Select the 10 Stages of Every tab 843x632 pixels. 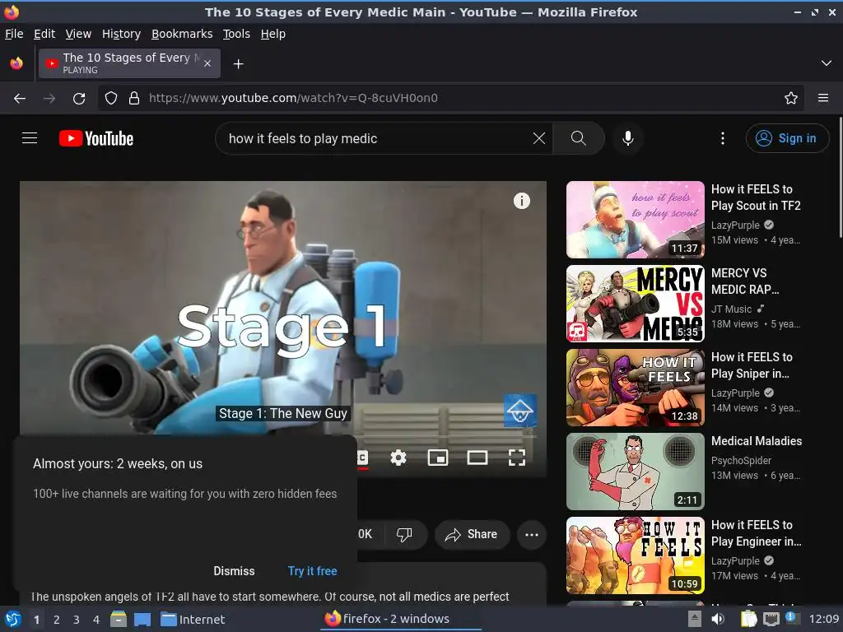coord(129,63)
